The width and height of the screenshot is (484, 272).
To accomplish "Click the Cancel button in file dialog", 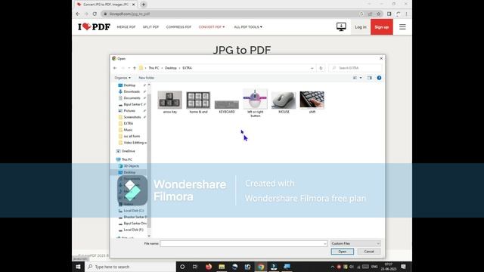I will coord(369,252).
